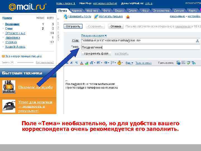Image resolution: width=201 pixels, height=151 pixels.
Task: Click the Отправить button
Action: point(73,27)
